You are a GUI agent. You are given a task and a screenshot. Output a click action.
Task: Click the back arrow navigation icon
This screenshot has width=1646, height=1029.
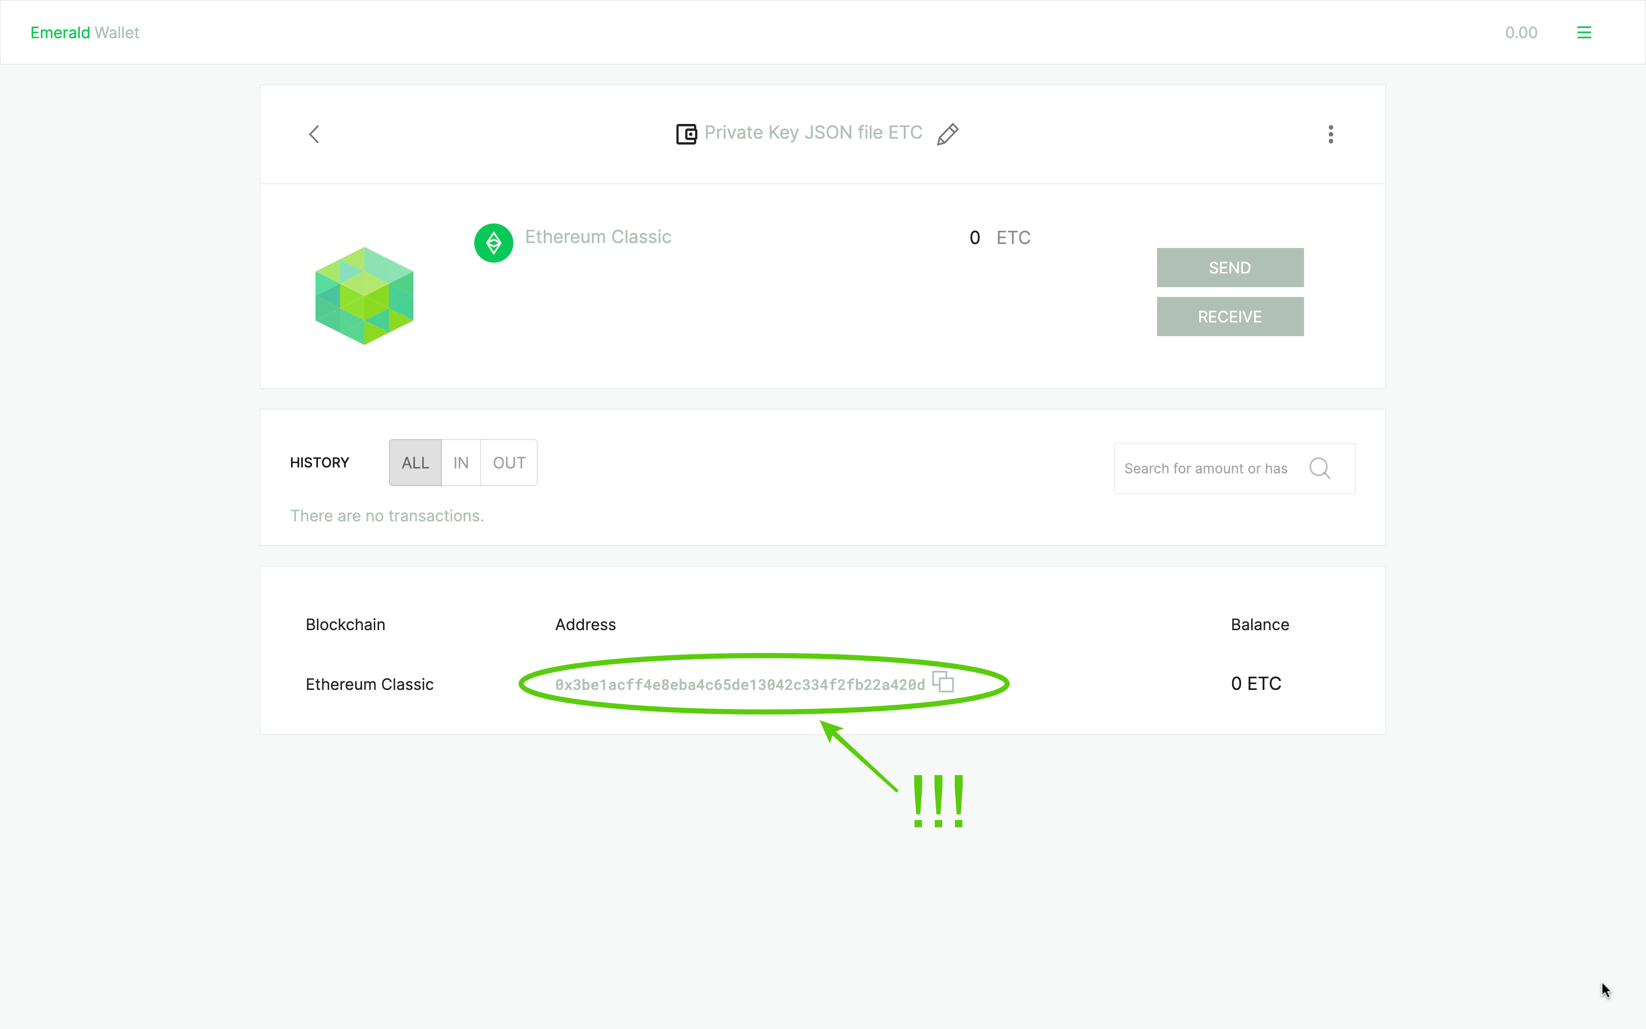tap(314, 133)
